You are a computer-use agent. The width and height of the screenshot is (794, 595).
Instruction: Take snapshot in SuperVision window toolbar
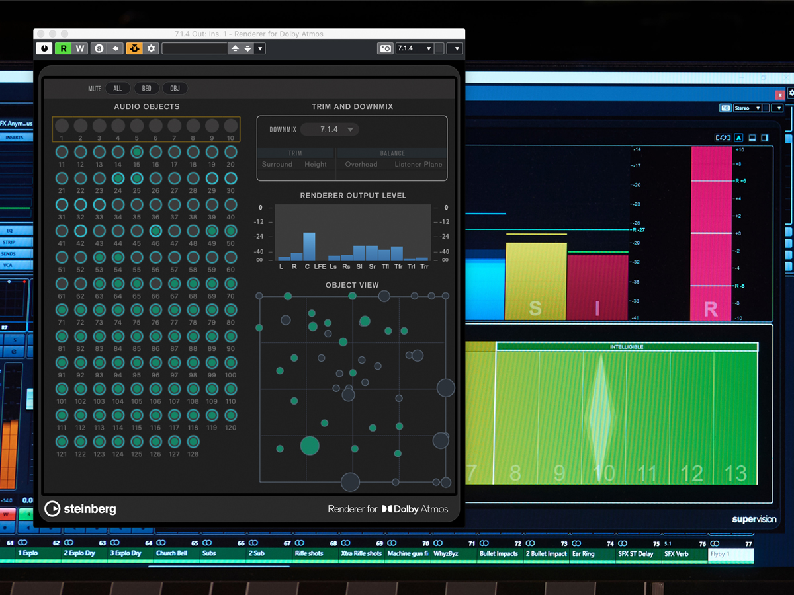726,108
